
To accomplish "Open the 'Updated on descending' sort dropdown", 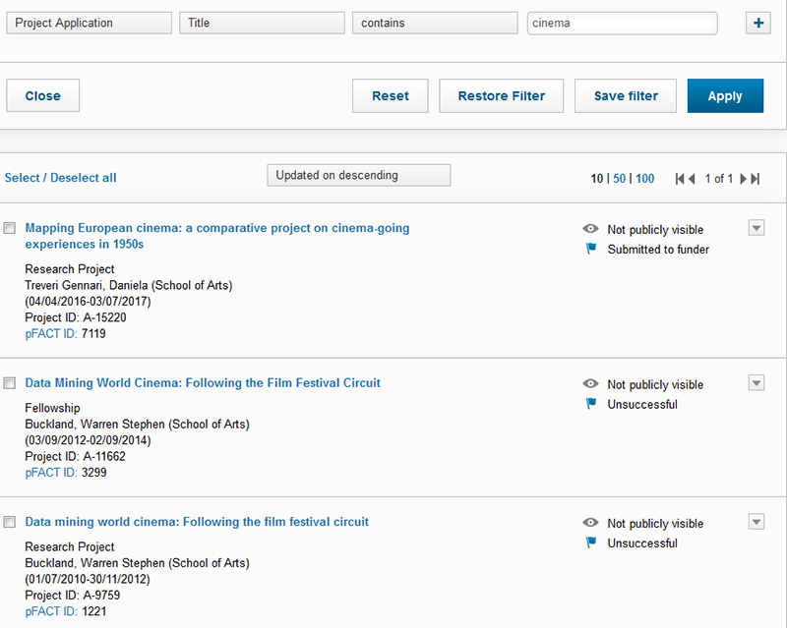I will click(358, 176).
